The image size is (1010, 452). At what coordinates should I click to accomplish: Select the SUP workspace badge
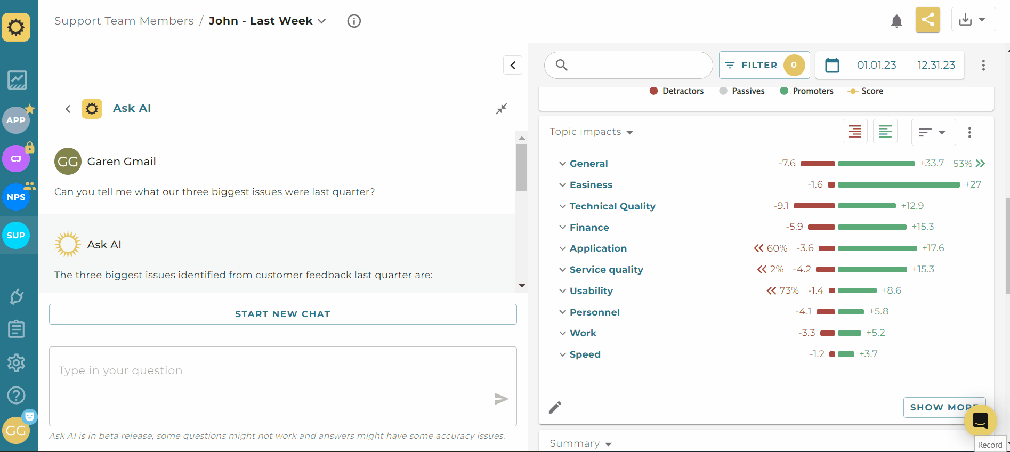(16, 235)
